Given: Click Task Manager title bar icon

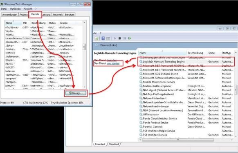Looking at the screenshot, I should coord(2,4).
